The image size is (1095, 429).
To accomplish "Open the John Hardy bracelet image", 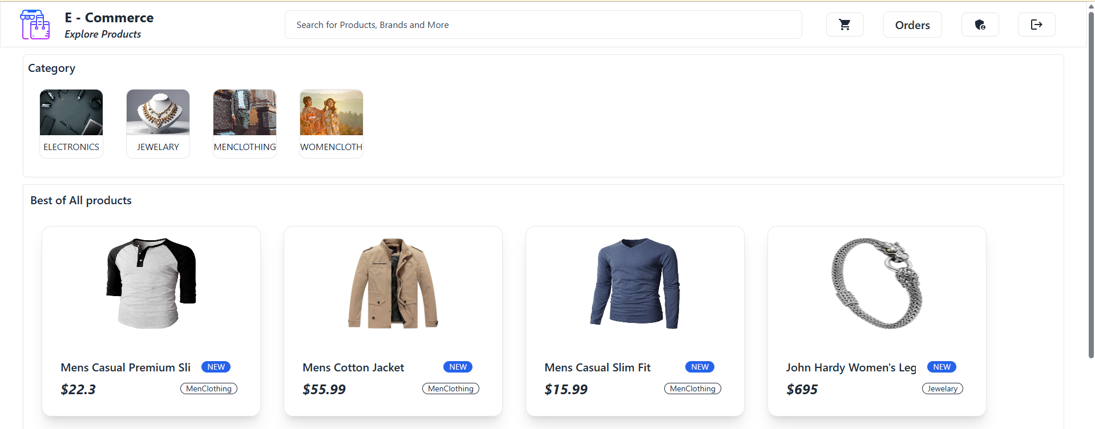I will (x=877, y=284).
